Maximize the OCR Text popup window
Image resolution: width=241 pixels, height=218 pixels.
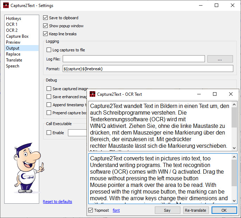coord(215,94)
